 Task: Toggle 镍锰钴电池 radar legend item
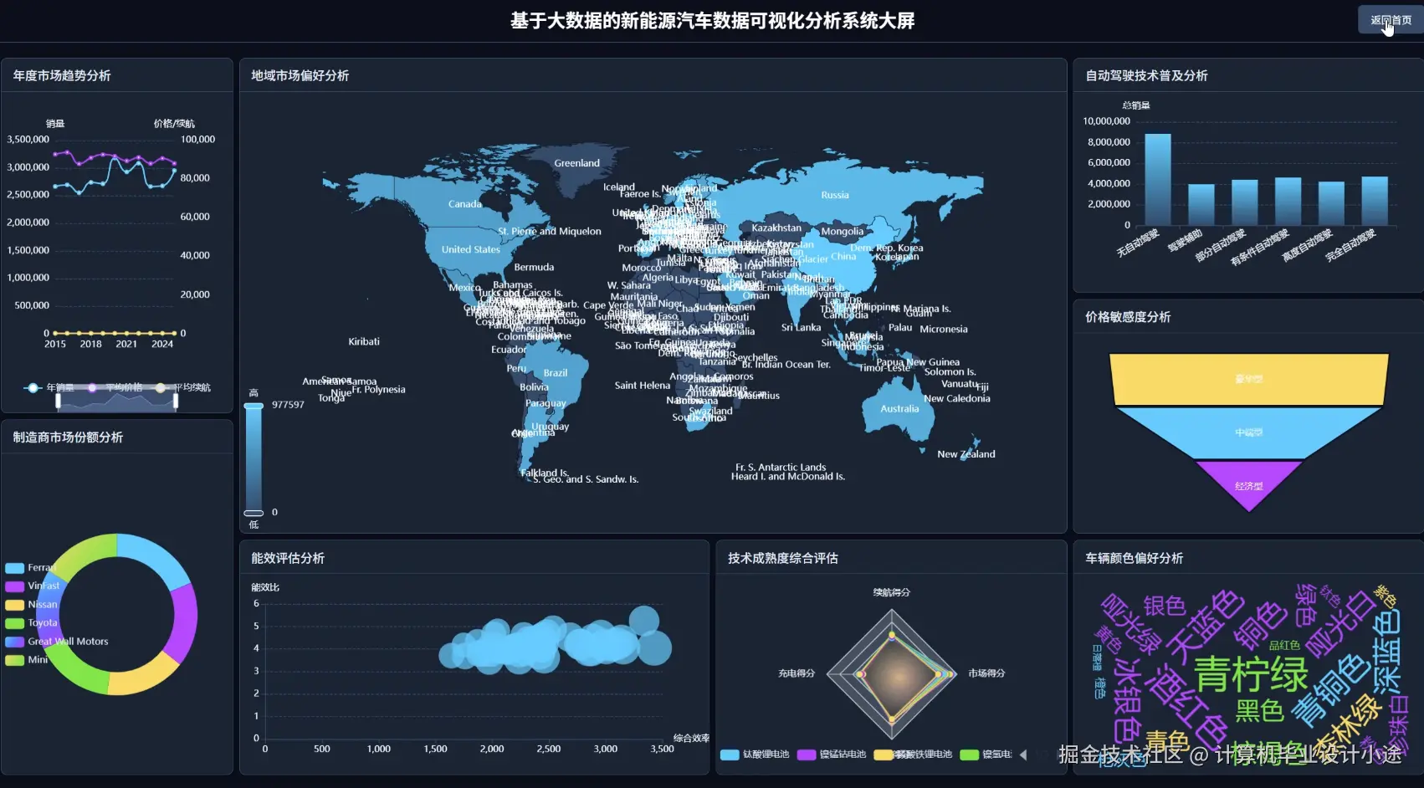832,755
